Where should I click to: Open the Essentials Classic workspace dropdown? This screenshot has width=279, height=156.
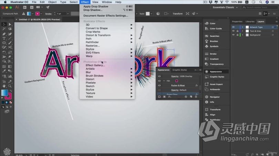coord(225,7)
